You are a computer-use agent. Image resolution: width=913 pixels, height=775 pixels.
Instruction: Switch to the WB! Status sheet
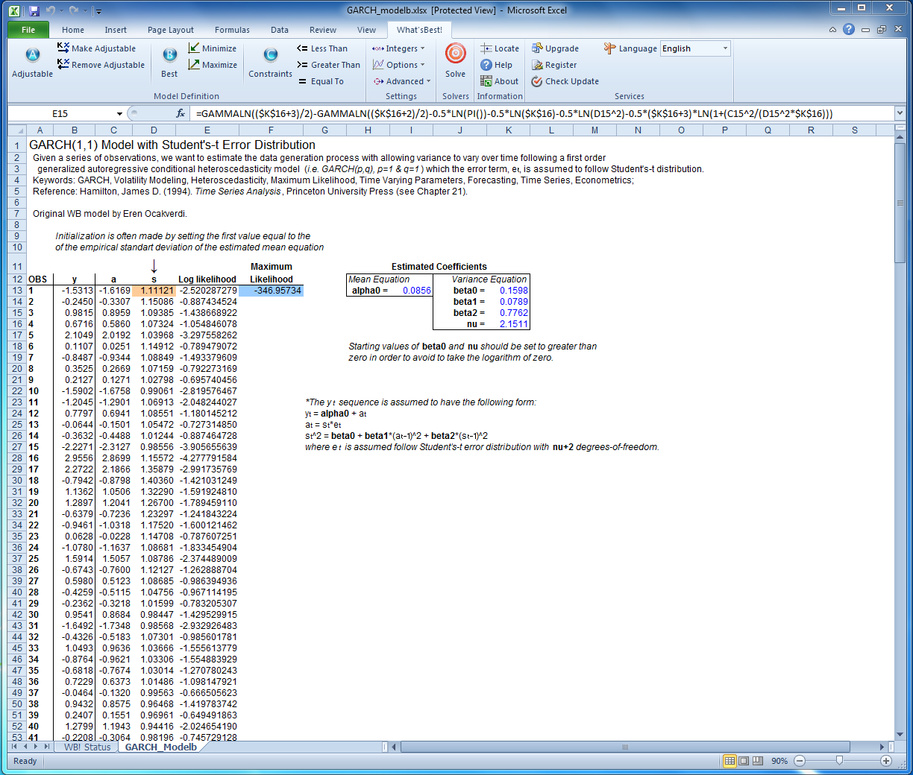click(87, 747)
